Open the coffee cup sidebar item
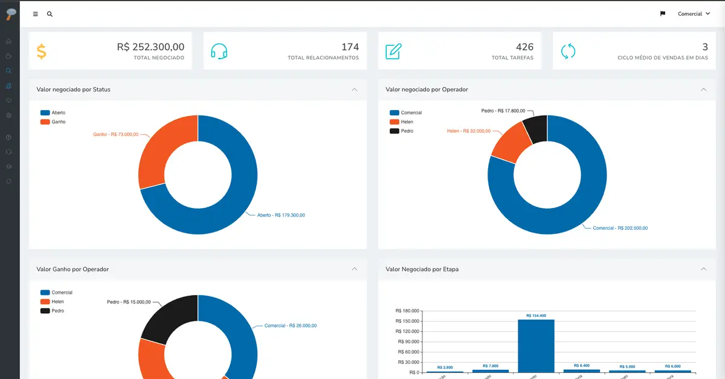The height and width of the screenshot is (379, 725). [9, 56]
